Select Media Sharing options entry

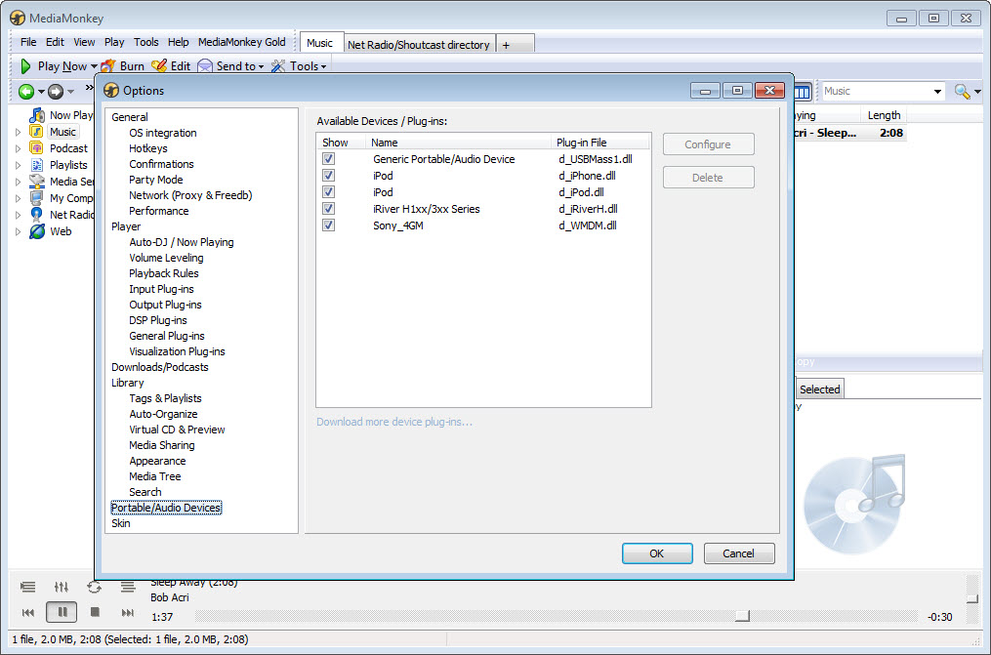point(162,445)
